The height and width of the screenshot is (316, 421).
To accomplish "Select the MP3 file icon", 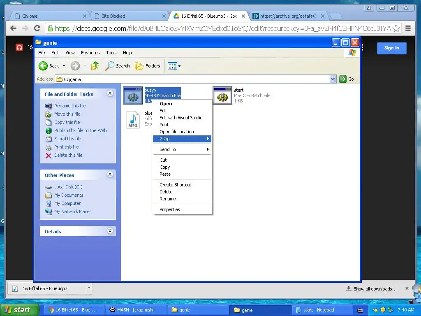I will point(133,120).
